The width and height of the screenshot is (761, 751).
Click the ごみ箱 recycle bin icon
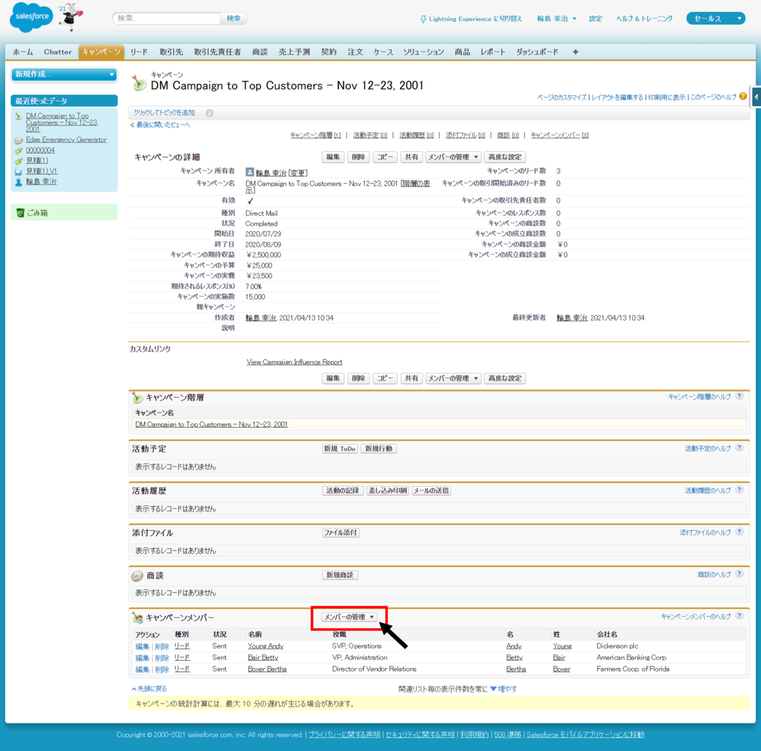pyautogui.click(x=20, y=212)
